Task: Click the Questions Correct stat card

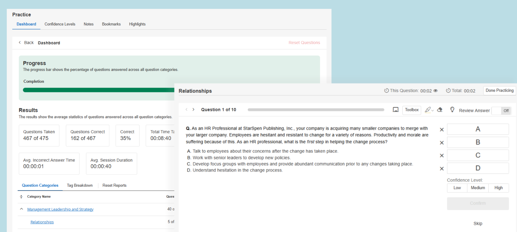Action: point(87,135)
